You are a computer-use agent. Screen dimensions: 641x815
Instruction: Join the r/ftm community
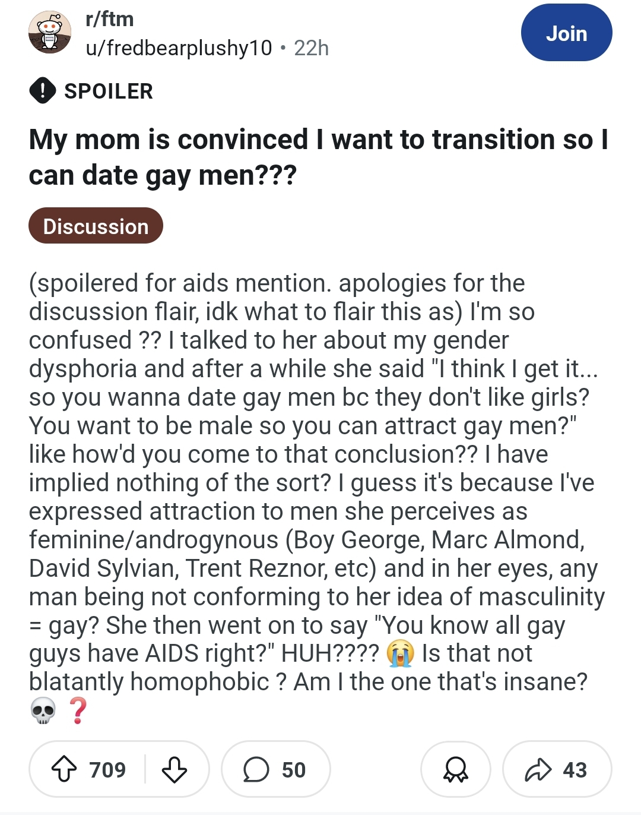click(566, 33)
